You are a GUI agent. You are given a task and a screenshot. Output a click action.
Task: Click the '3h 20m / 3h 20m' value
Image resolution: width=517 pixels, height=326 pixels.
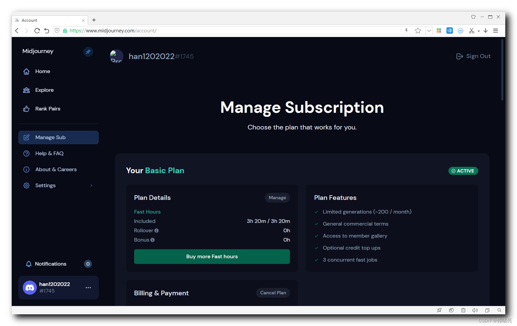[268, 221]
